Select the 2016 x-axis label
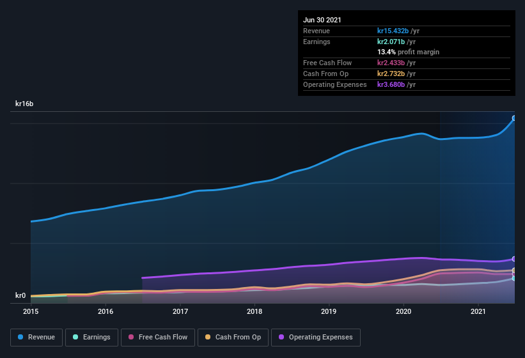Image resolution: width=525 pixels, height=358 pixels. coord(106,311)
